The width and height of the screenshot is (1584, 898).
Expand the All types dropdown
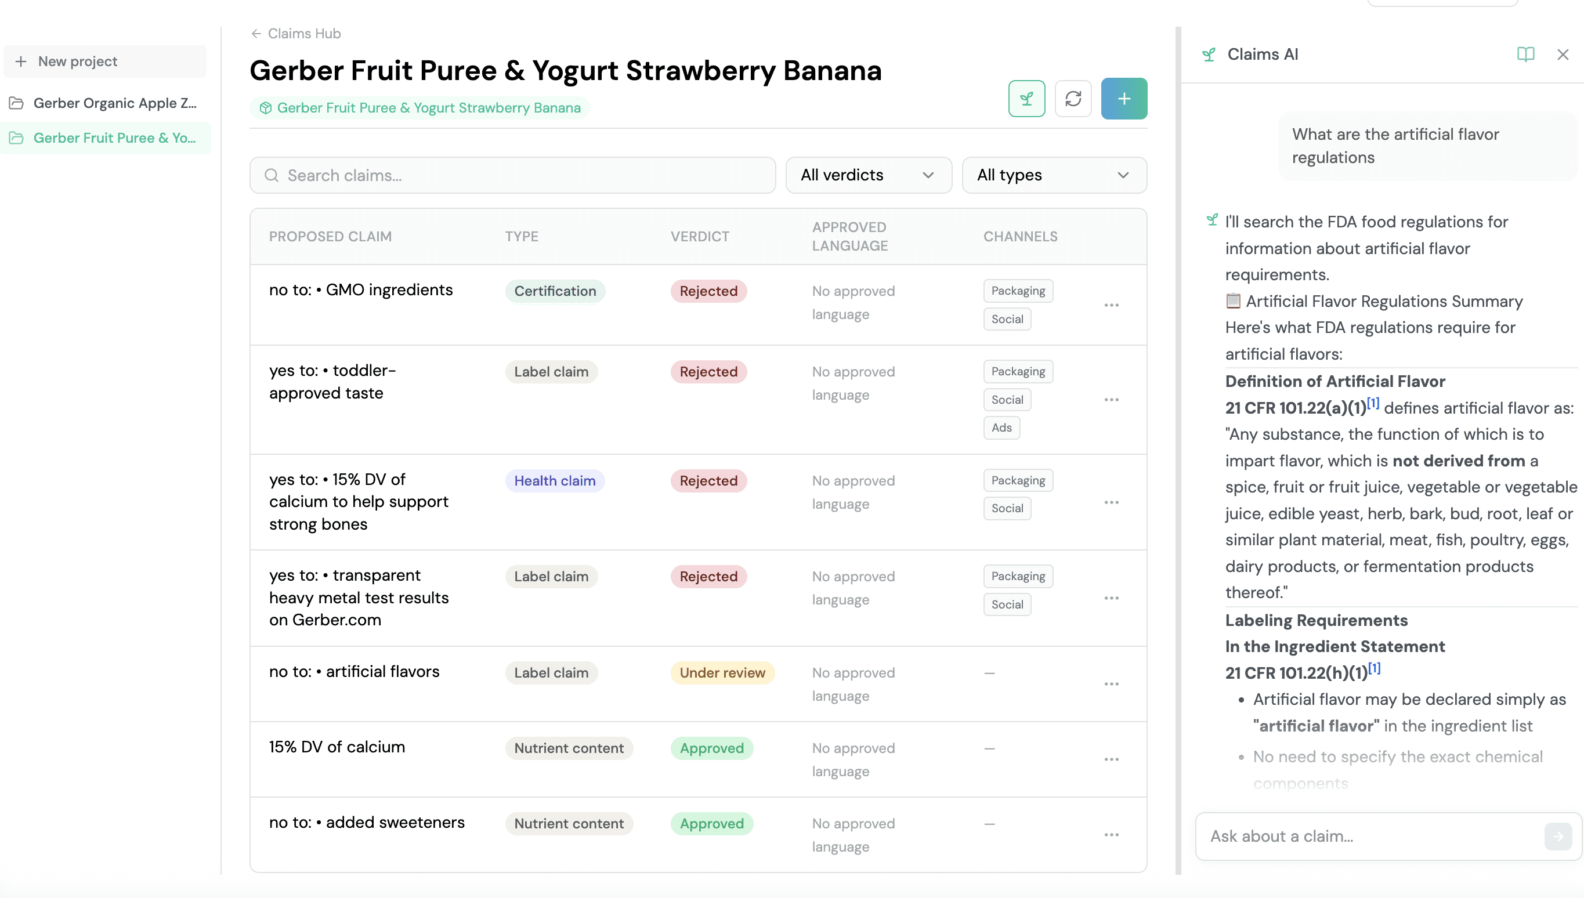1054,175
